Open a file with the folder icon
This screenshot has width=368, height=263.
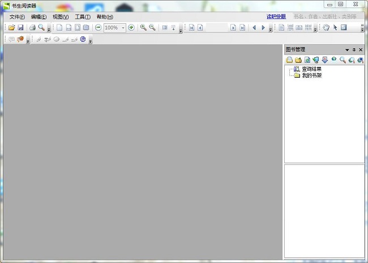coord(11,28)
